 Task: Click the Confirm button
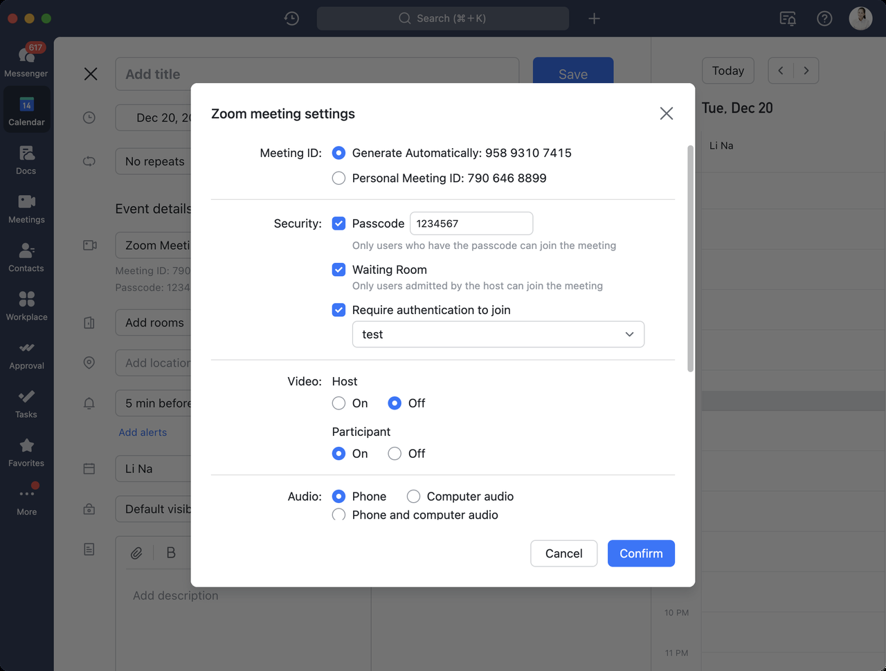(x=640, y=553)
